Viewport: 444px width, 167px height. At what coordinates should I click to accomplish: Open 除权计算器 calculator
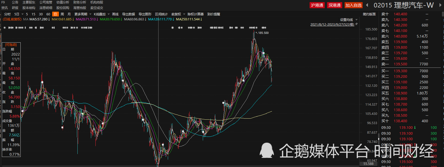[x=196, y=14]
